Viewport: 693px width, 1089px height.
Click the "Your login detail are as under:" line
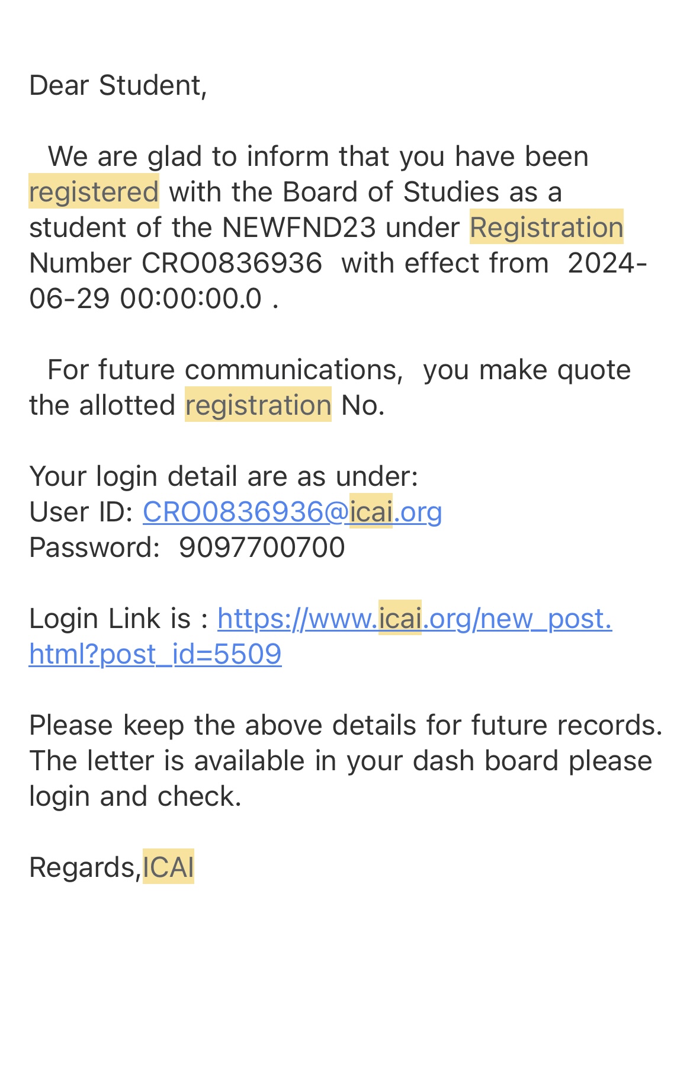(x=224, y=476)
